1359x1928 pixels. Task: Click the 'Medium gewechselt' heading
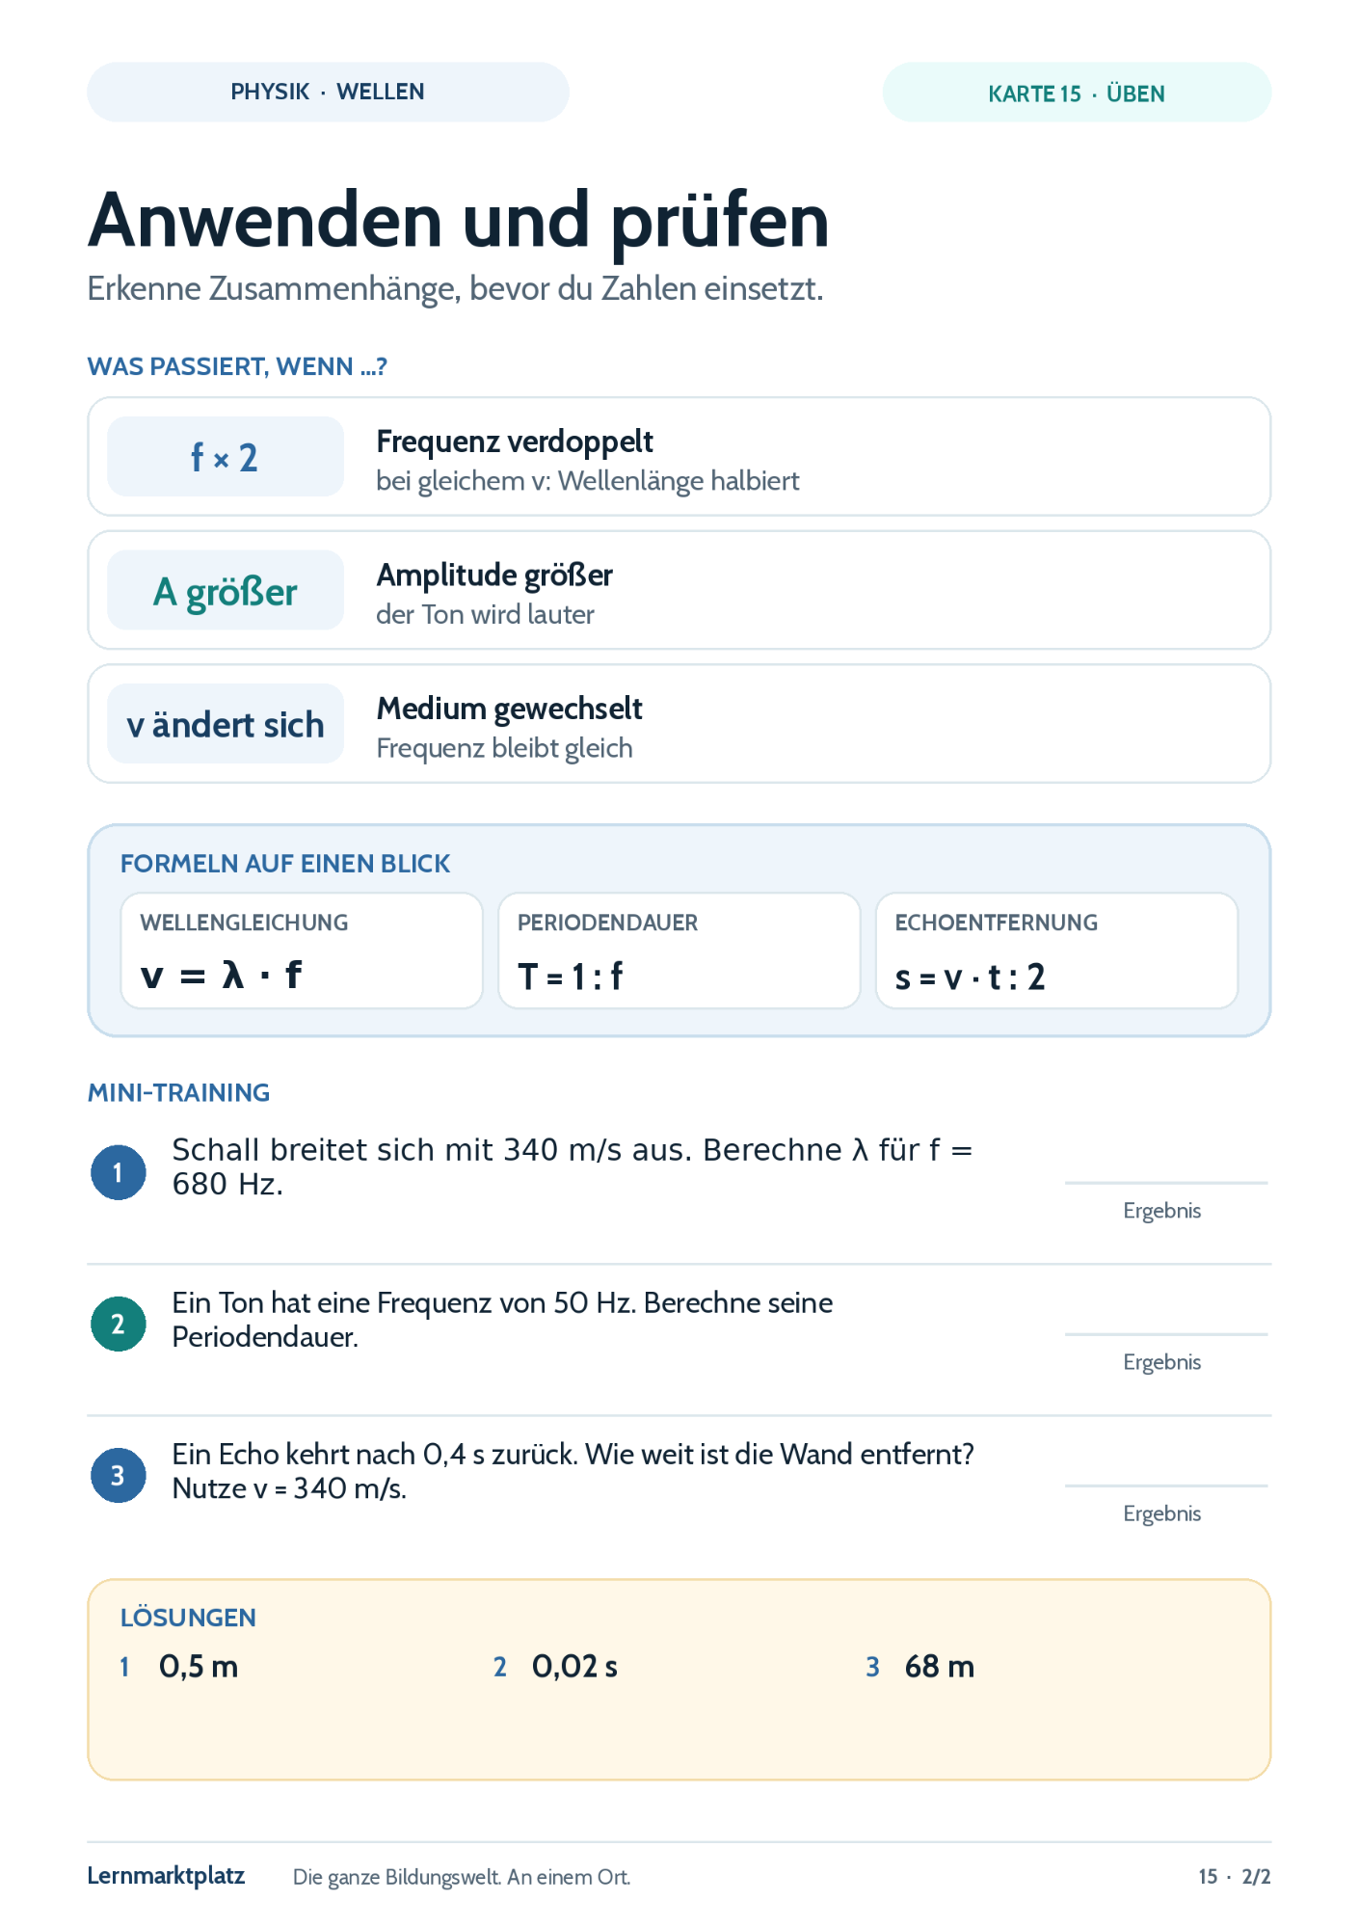(x=509, y=709)
